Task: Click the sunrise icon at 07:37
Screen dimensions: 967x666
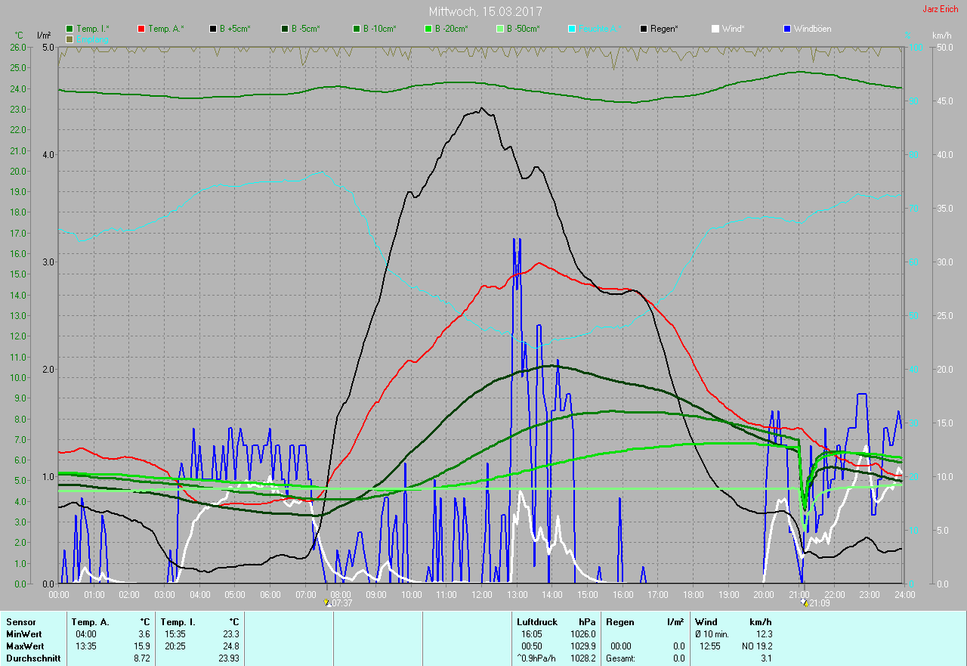Action: coord(326,603)
